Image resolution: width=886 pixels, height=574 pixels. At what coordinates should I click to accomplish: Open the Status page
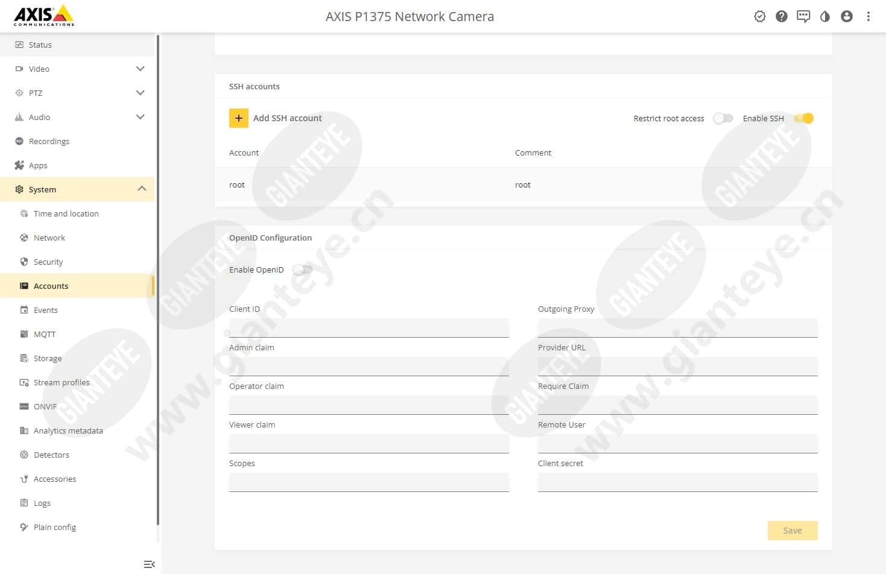pyautogui.click(x=77, y=45)
